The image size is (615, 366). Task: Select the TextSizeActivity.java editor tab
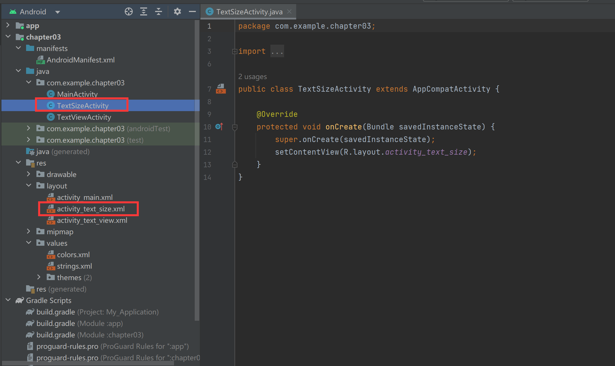(249, 12)
